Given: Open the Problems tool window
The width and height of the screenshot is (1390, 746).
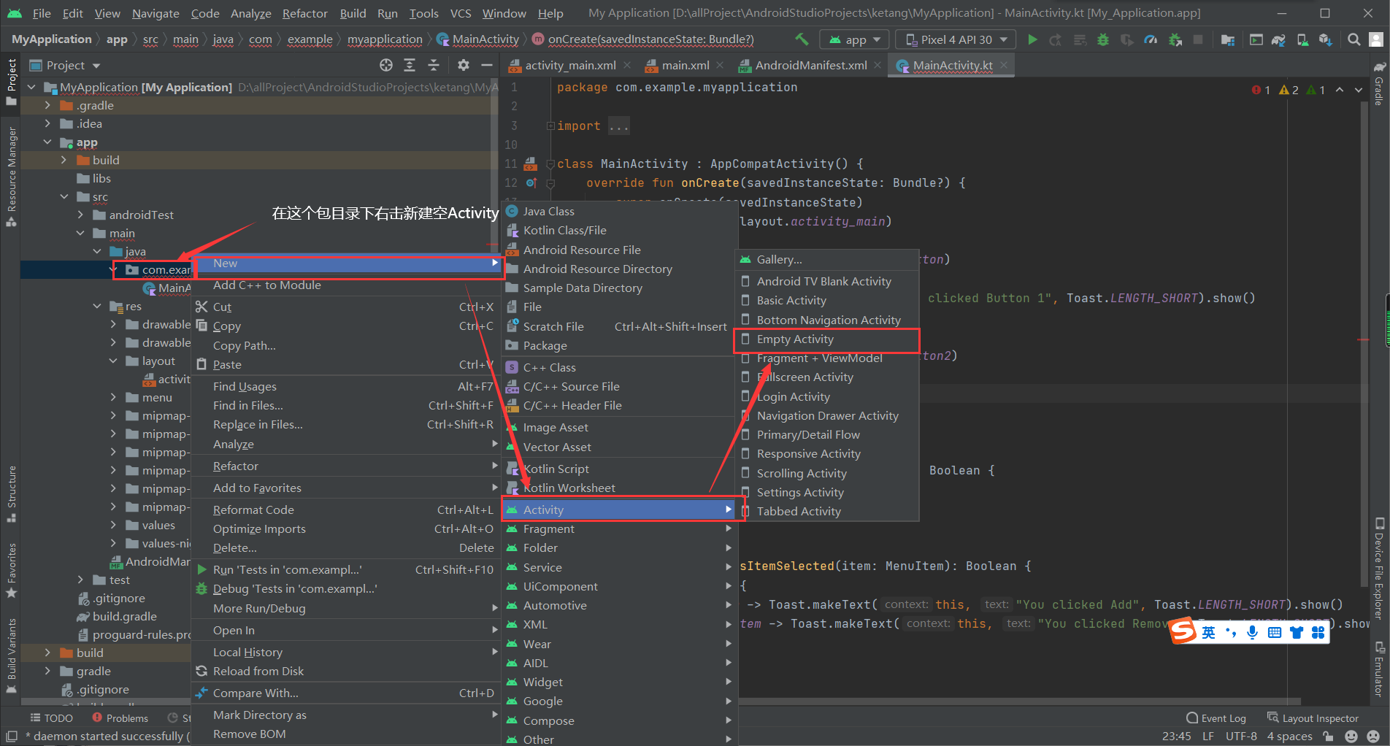Looking at the screenshot, I should (x=120, y=718).
